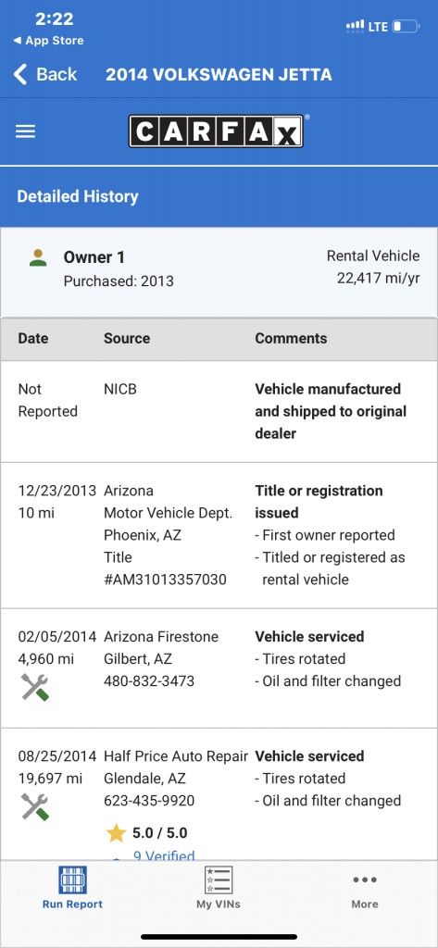Viewport: 438px width, 948px height.
Task: Tap the 2014 Volkswagen Jetta title
Action: [219, 75]
